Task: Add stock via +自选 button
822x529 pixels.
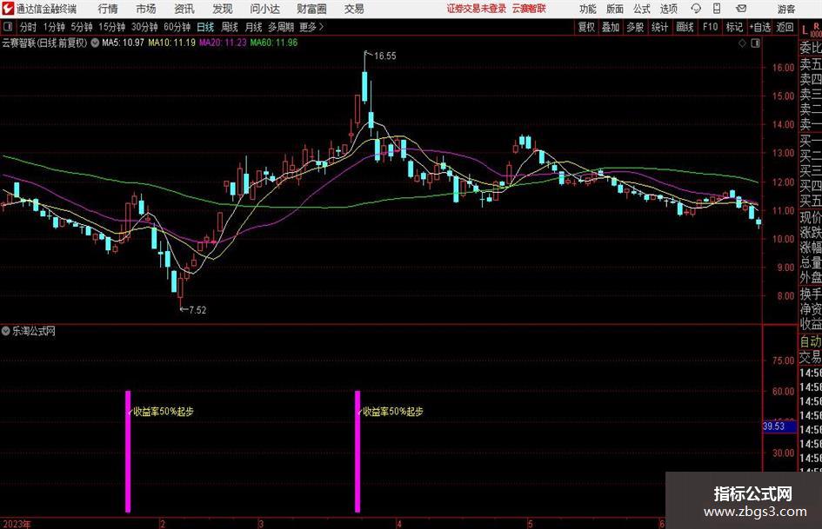Action: click(760, 27)
